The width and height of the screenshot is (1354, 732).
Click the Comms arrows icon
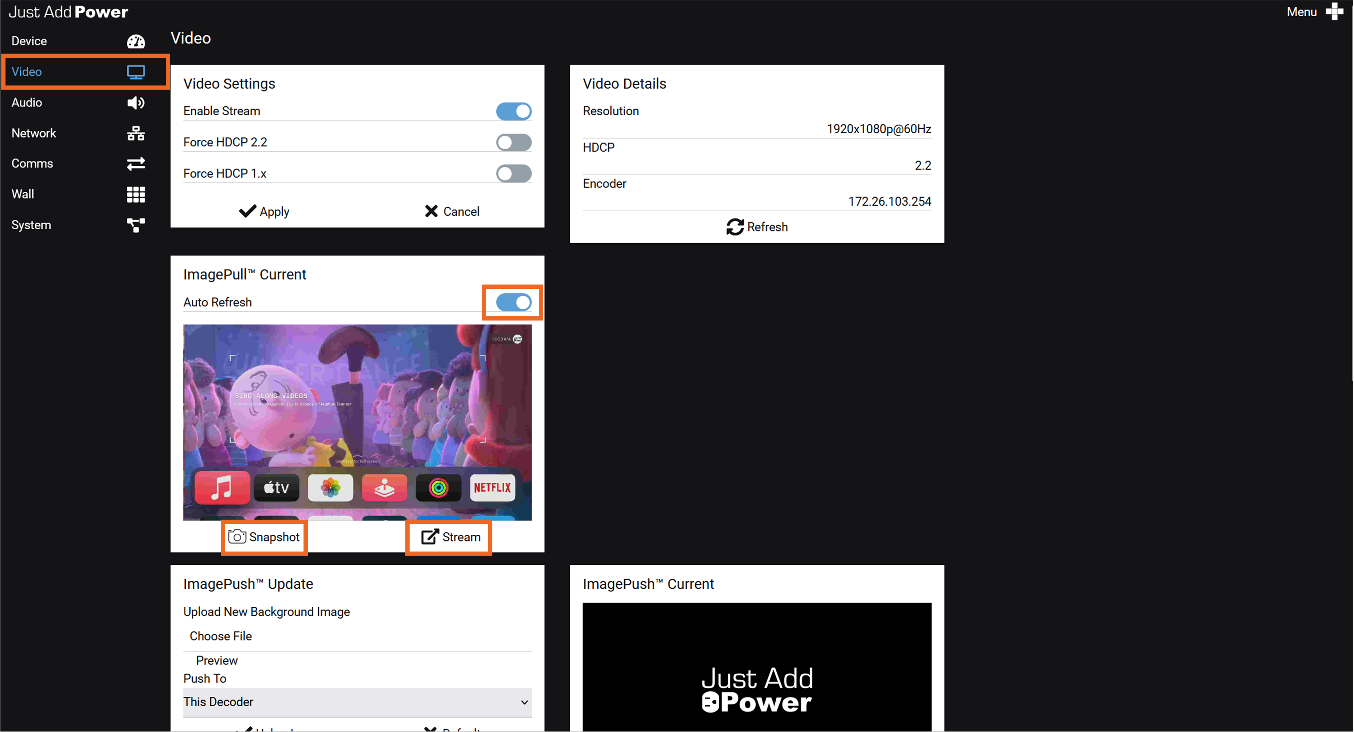135,164
